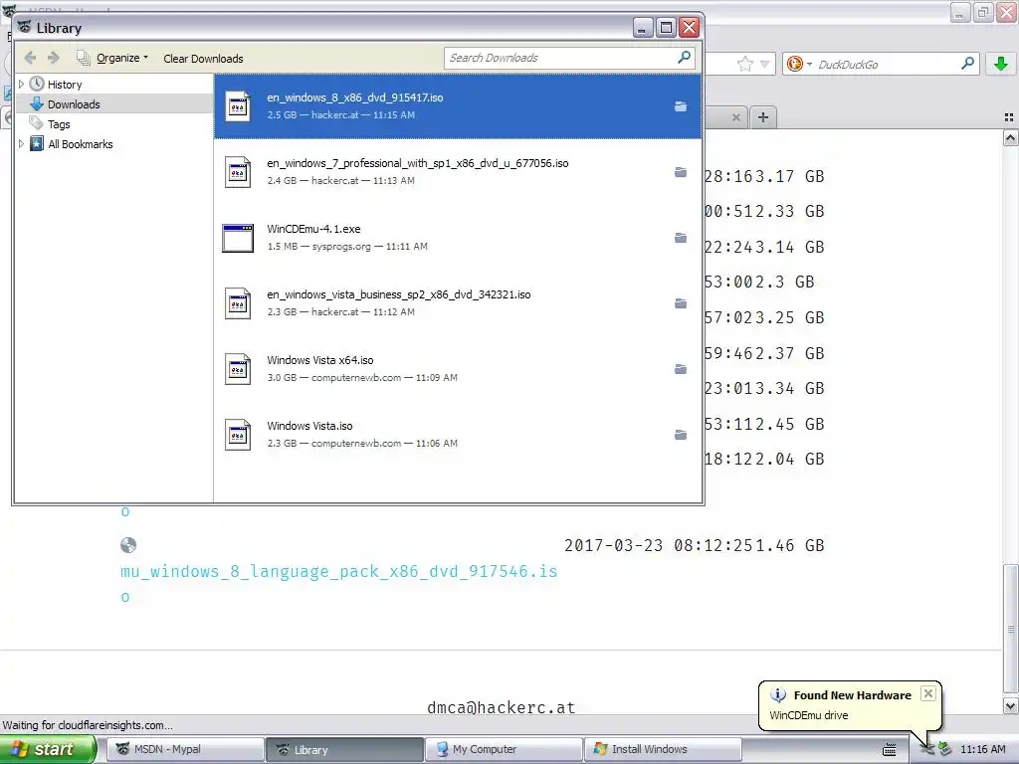Select WinCDEmu-4.1.exe download entry name
The height and width of the screenshot is (764, 1019).
[313, 229]
